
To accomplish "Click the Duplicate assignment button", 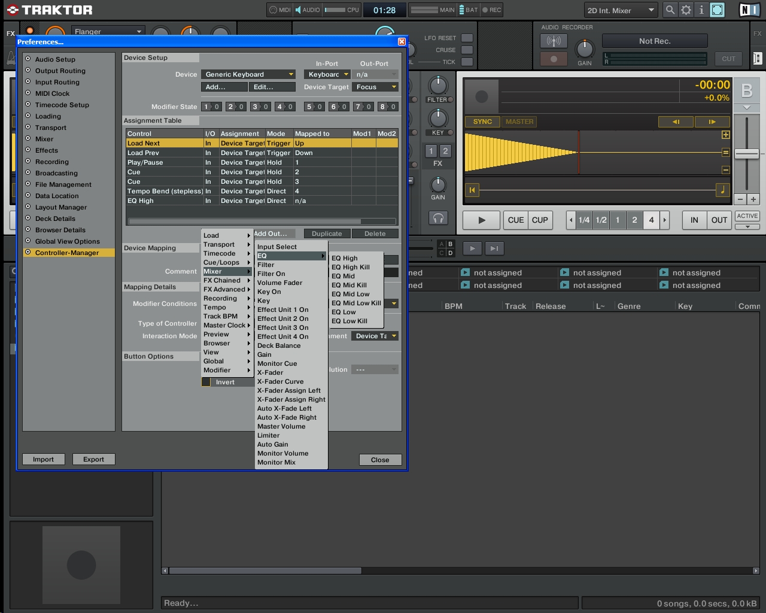I will coord(327,233).
